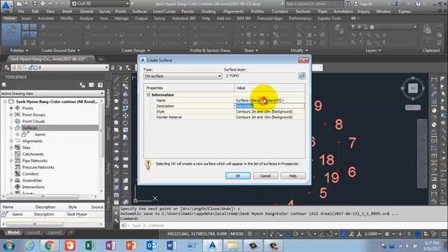Click the keyword search box

pos(314,3)
